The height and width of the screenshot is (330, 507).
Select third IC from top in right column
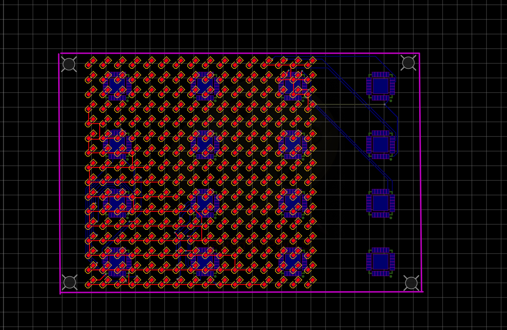[380, 203]
